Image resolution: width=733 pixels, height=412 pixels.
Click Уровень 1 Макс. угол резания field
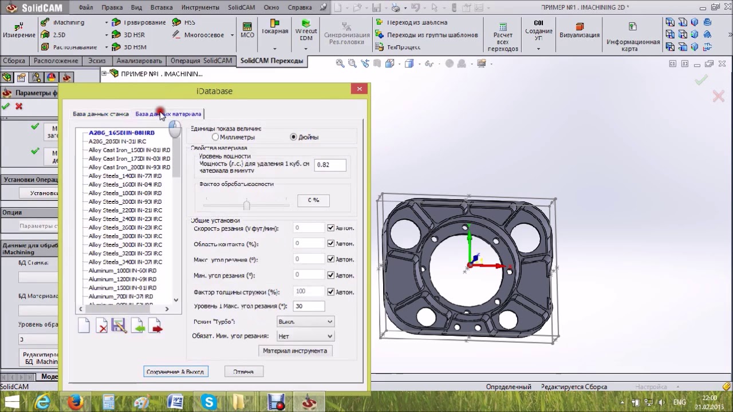[x=309, y=306]
